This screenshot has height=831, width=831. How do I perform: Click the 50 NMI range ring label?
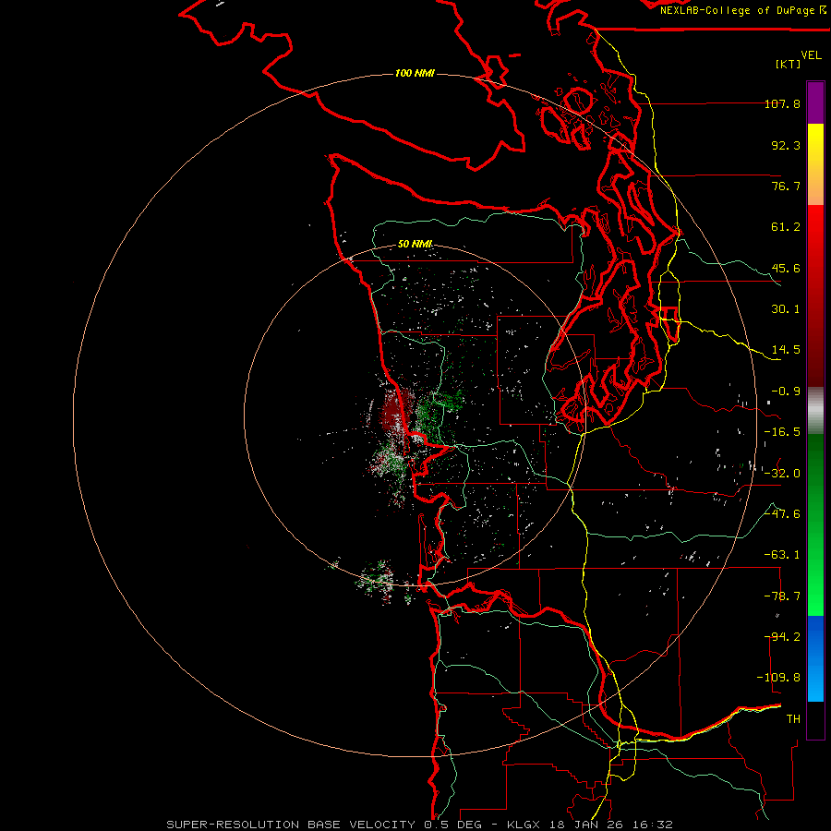(x=415, y=244)
